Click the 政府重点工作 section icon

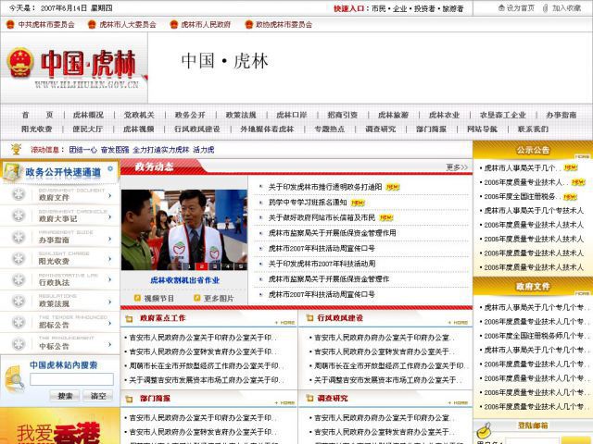click(x=128, y=318)
